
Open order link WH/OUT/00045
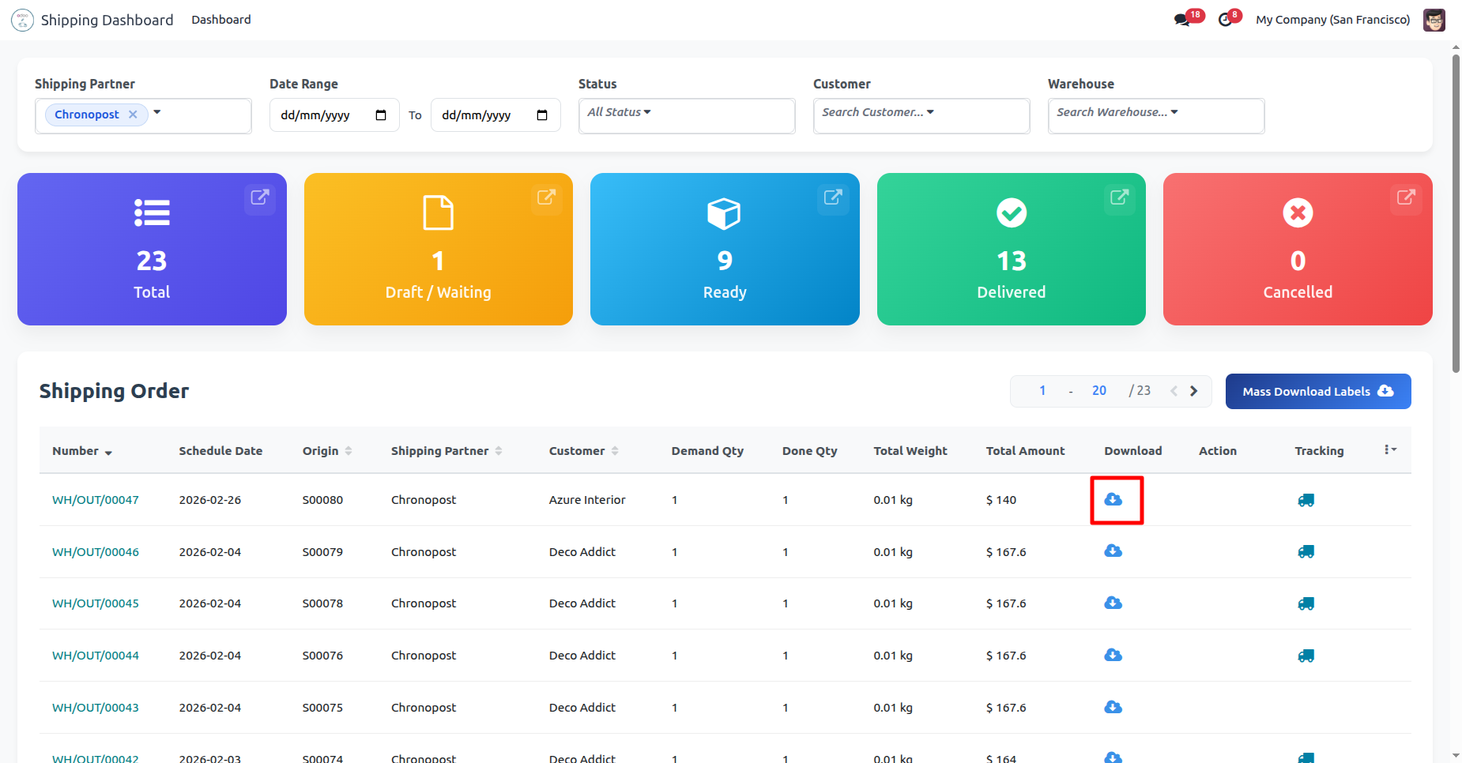[x=96, y=603]
